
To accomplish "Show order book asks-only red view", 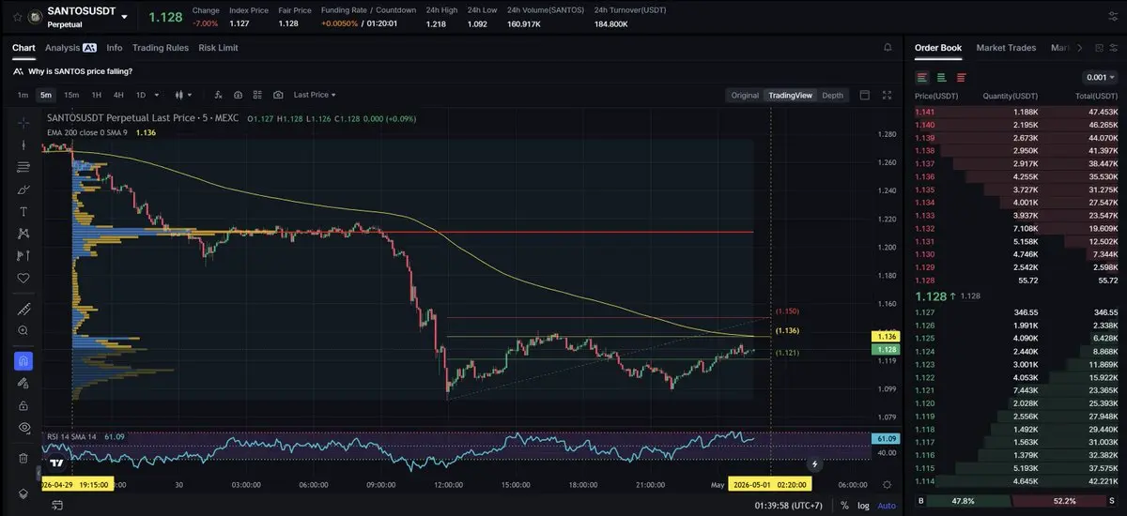I will 961,77.
